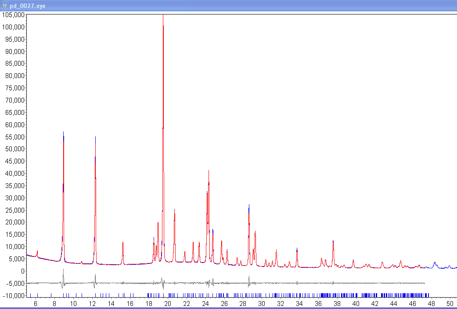Click the blue unfitted peak near 48.3 degrees

pyautogui.click(x=434, y=263)
